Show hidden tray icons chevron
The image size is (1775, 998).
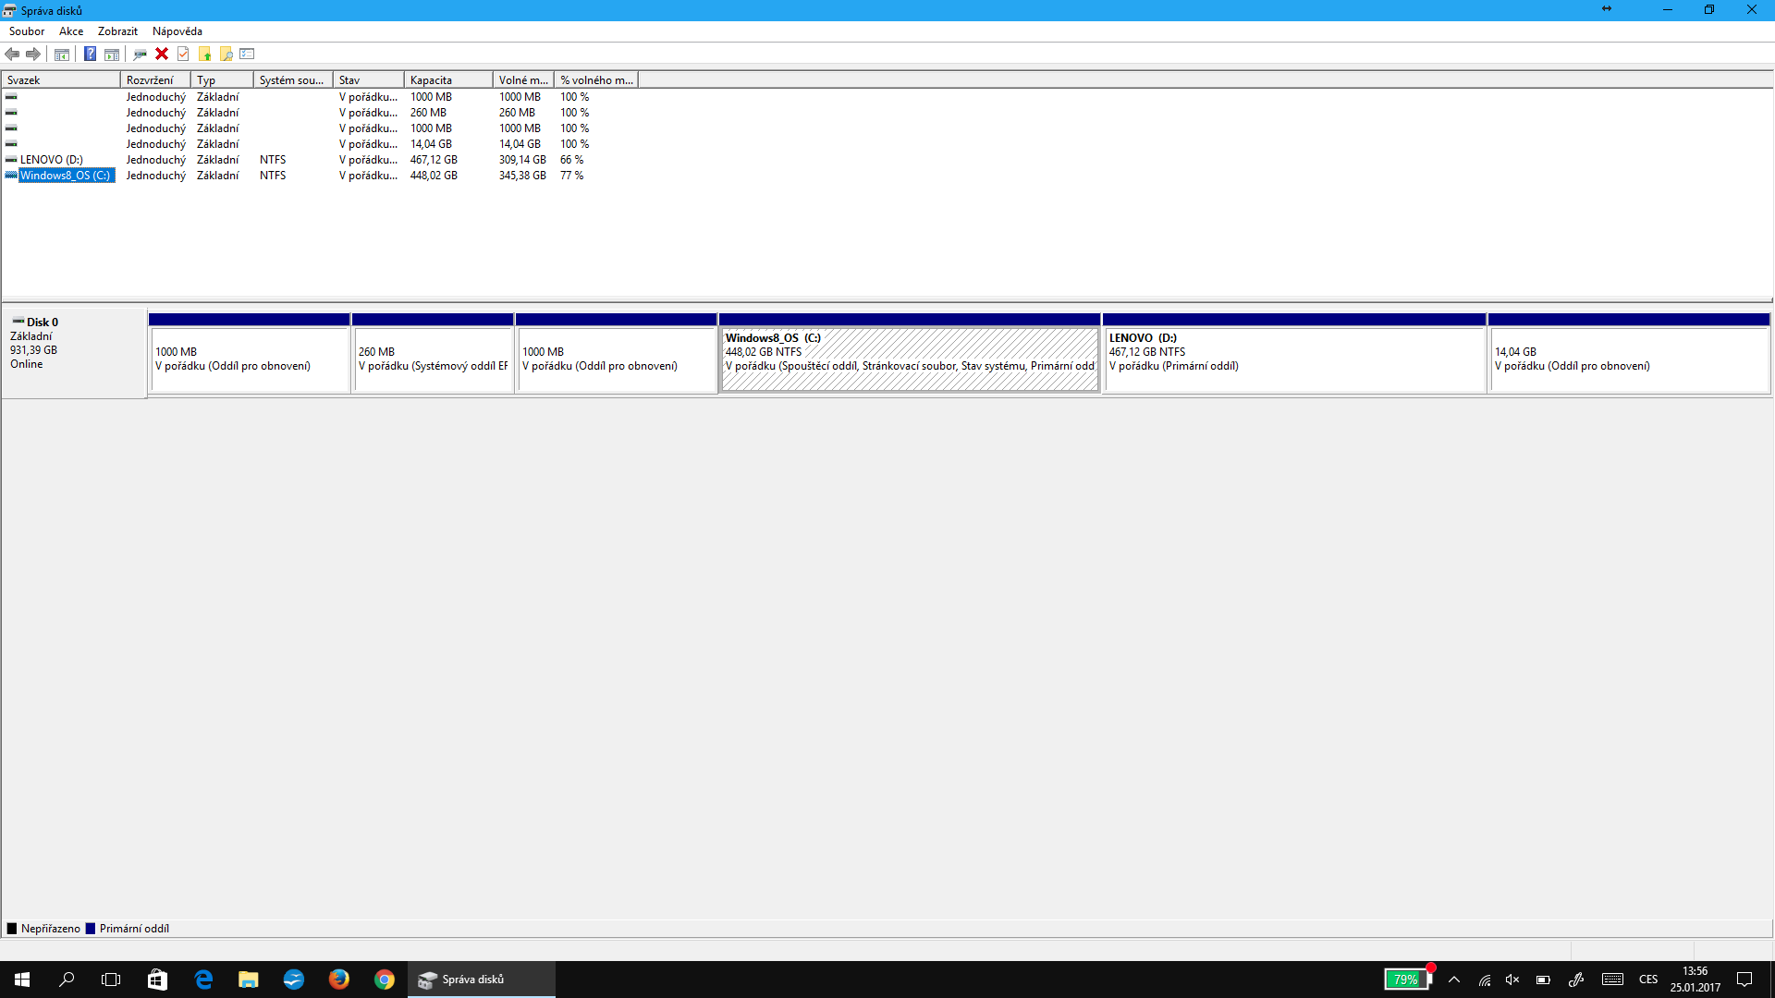click(x=1454, y=980)
